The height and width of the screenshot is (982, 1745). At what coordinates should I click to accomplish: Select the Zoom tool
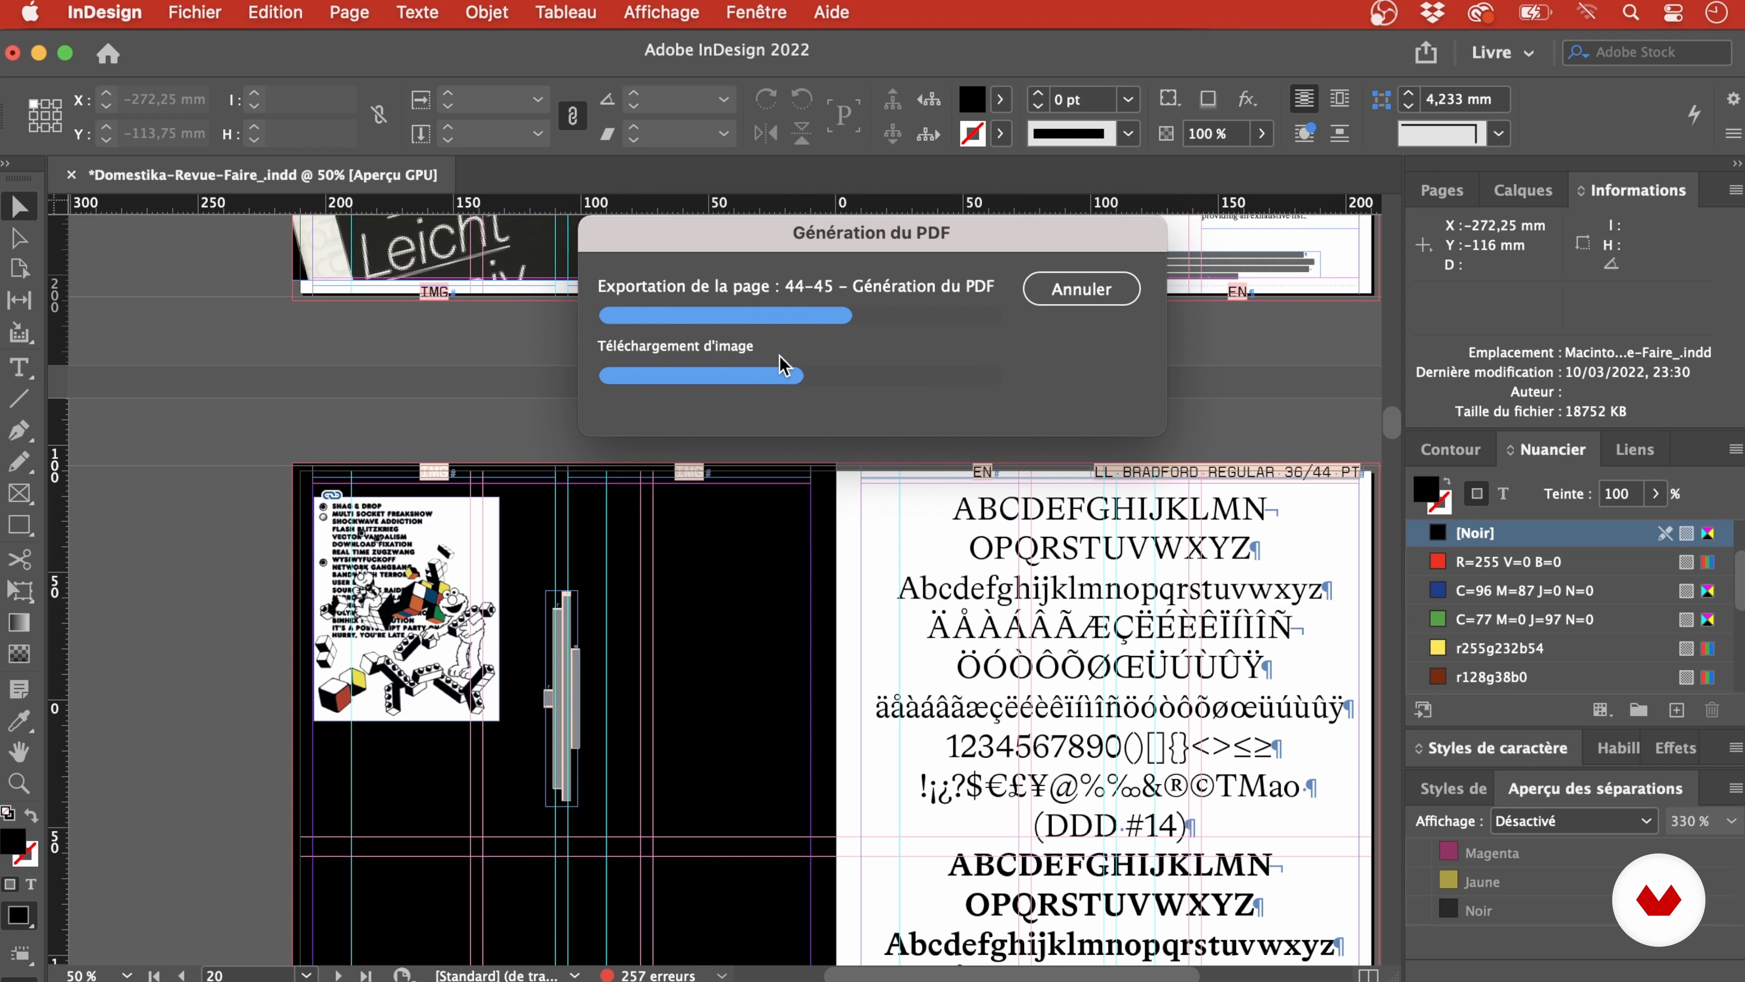19,784
